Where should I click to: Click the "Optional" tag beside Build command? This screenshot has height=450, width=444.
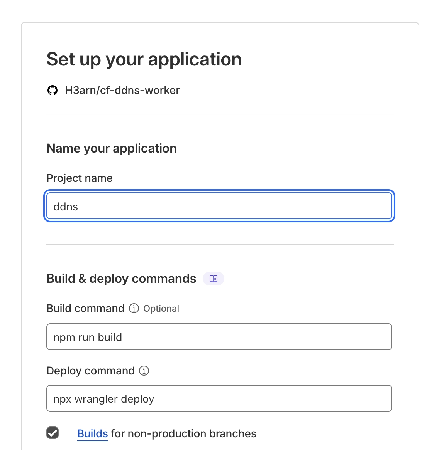[161, 309]
